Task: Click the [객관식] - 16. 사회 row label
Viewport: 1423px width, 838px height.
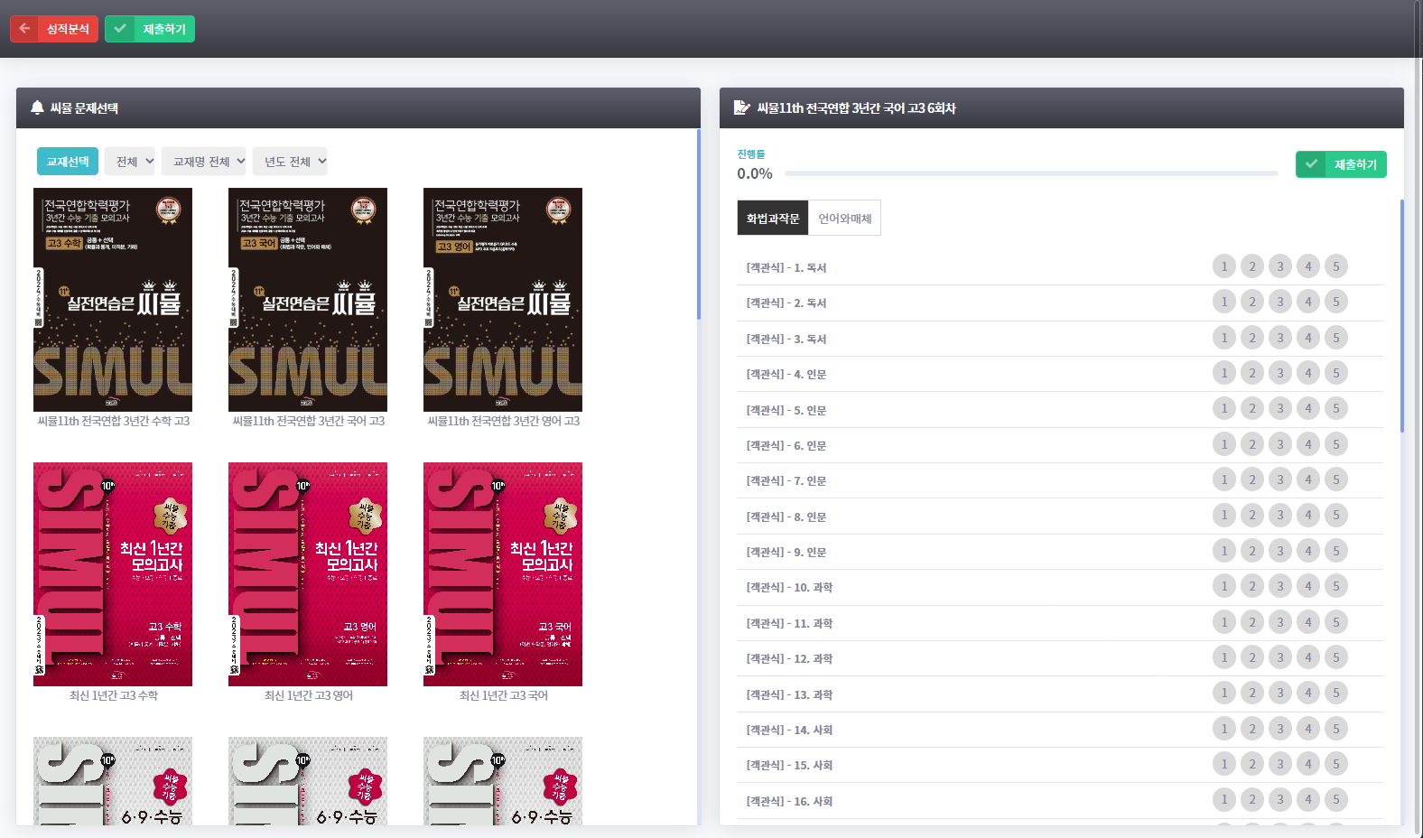Action: coord(789,802)
